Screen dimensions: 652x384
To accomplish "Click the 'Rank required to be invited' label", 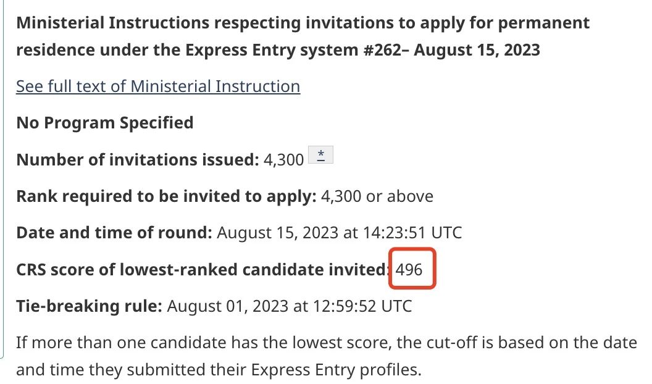I will coord(166,196).
